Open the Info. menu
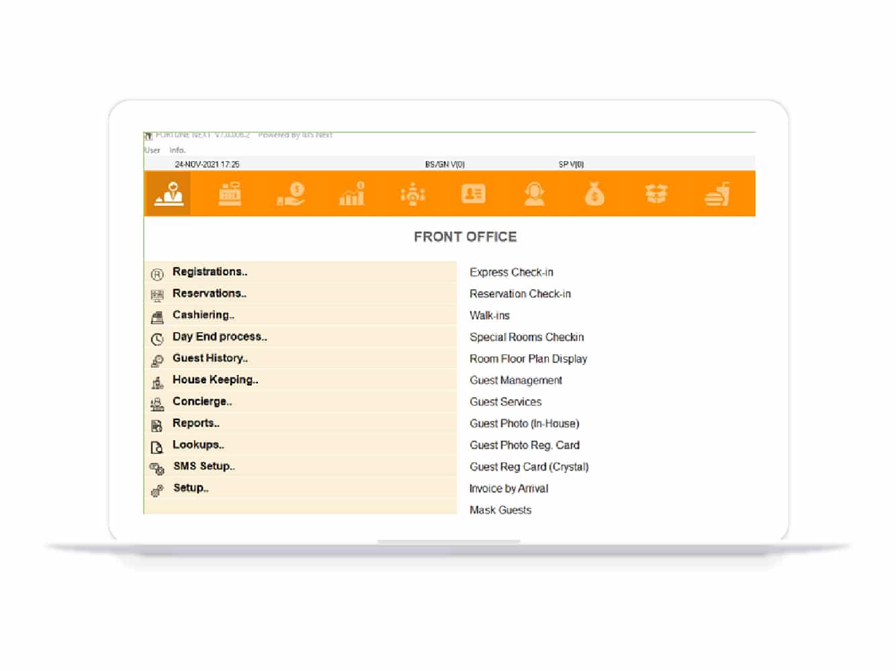The height and width of the screenshot is (671, 896). pos(177,150)
